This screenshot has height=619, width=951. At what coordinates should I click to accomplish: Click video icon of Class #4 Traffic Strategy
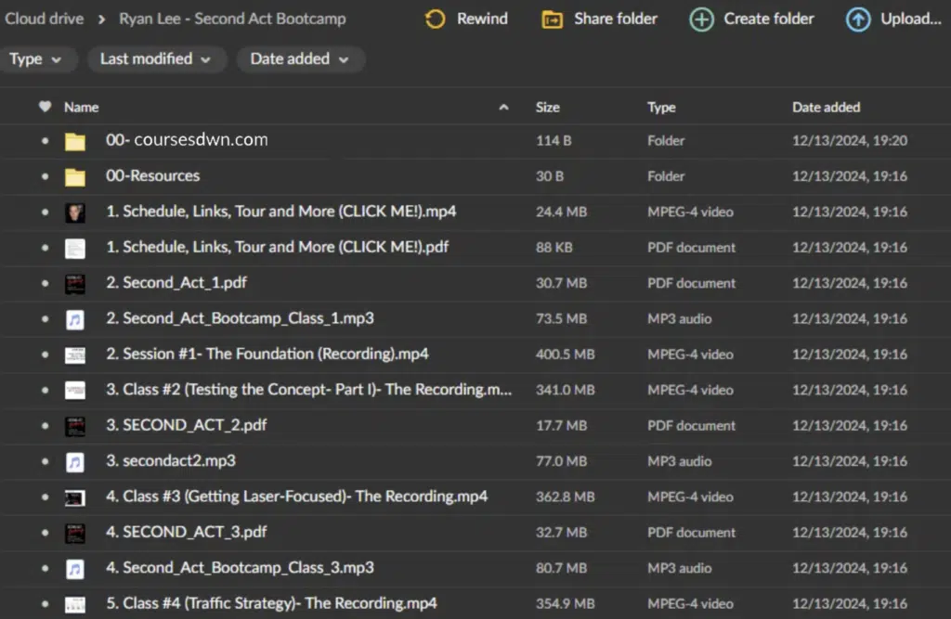pos(75,604)
